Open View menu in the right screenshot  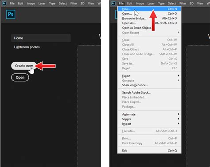(200, 3)
